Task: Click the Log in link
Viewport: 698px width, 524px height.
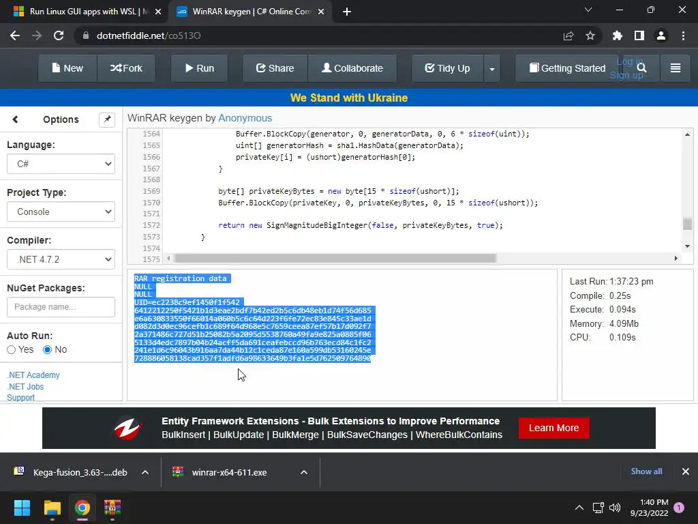Action: click(630, 62)
